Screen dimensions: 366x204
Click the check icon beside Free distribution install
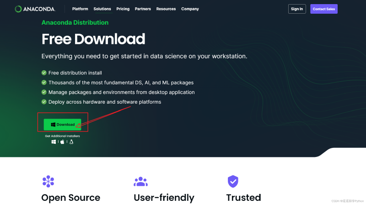[x=44, y=73]
